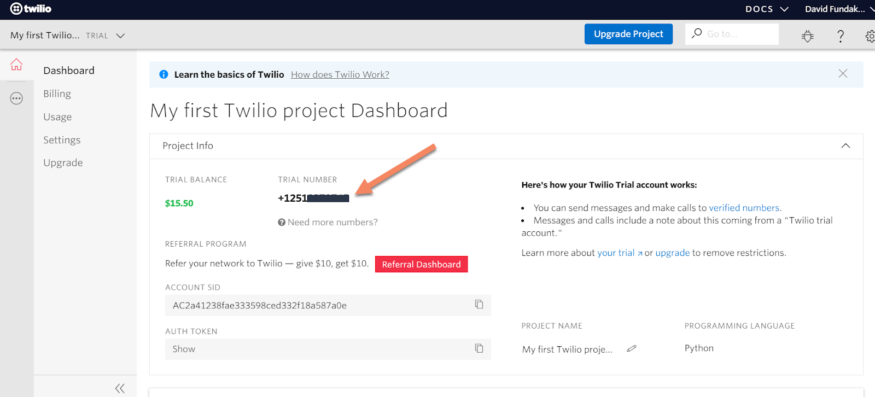
Task: Click the blue info icon in banner
Action: [x=164, y=74]
